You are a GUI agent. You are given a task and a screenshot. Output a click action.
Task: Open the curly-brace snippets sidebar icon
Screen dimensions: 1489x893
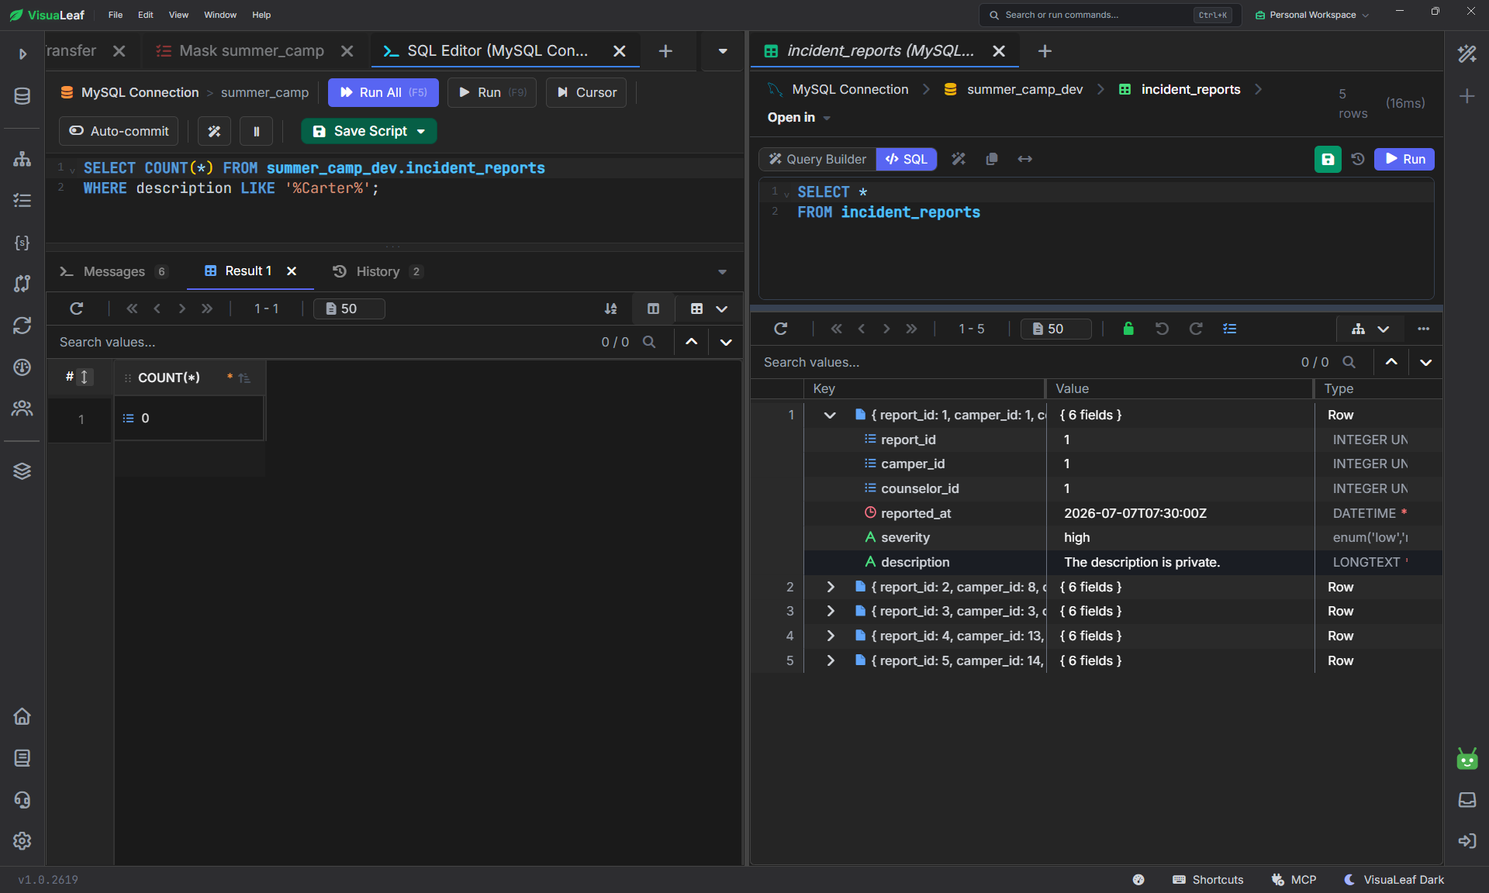pyautogui.click(x=22, y=243)
